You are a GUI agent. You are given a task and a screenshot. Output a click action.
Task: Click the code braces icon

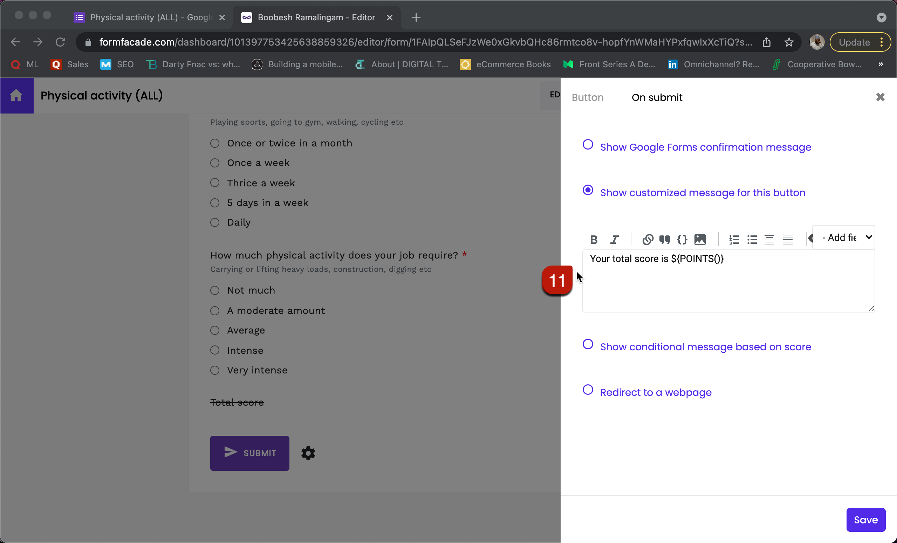682,239
